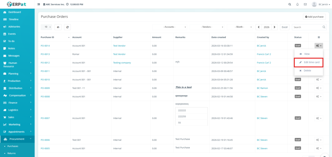Go to next year using right arrow
This screenshot has width=332, height=157.
(x=275, y=27)
